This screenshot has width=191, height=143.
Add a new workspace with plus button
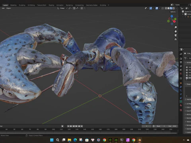(x=108, y=5)
